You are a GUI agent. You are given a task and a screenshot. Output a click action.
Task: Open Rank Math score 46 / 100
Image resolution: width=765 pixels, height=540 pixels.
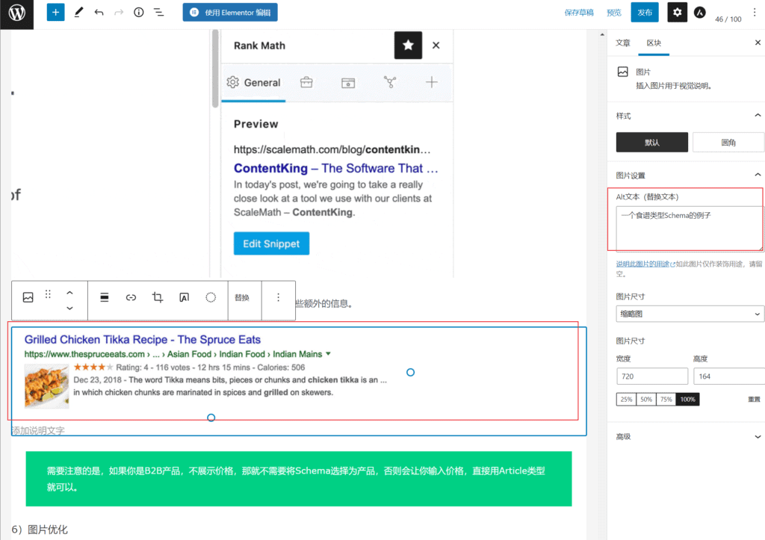[728, 19]
